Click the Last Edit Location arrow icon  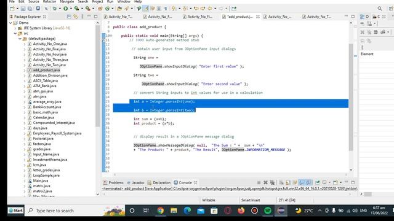coord(196,9)
